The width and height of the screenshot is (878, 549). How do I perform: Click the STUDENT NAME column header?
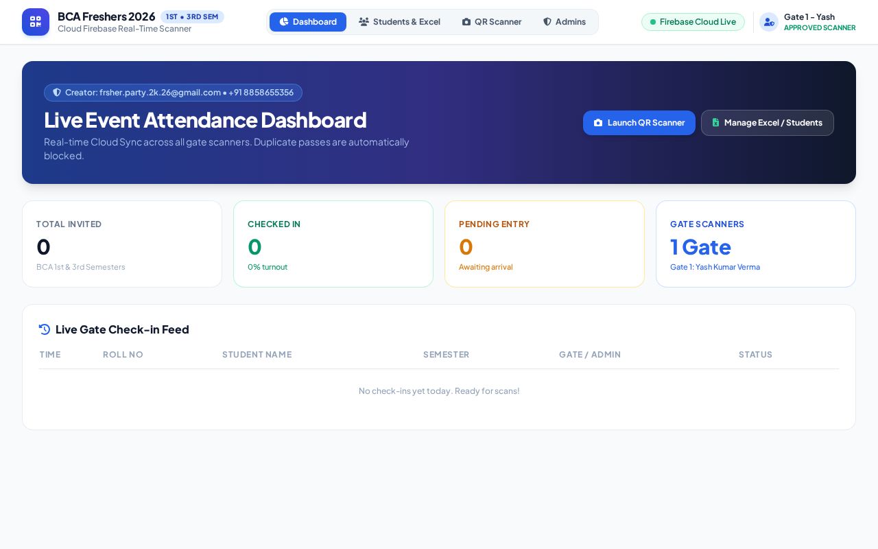pyautogui.click(x=257, y=355)
